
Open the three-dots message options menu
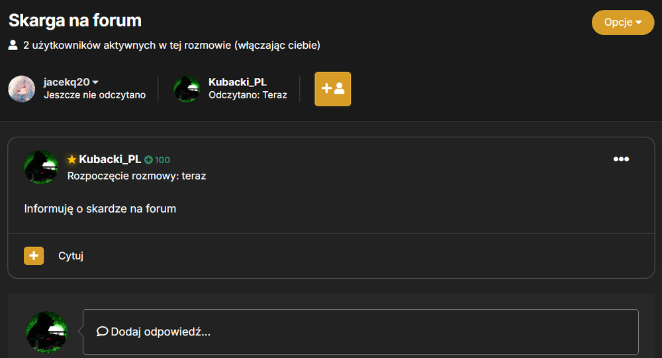(621, 159)
